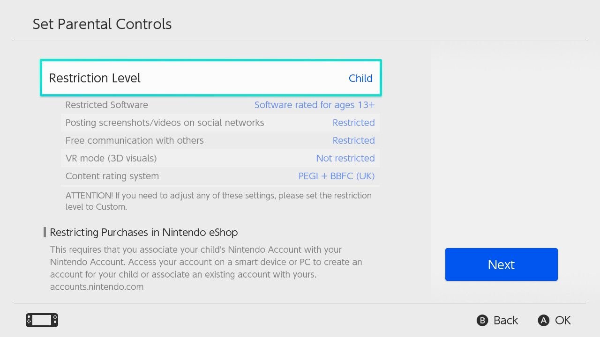Open the 'Software rated for ages 13+' value
The image size is (600, 337).
click(x=315, y=105)
